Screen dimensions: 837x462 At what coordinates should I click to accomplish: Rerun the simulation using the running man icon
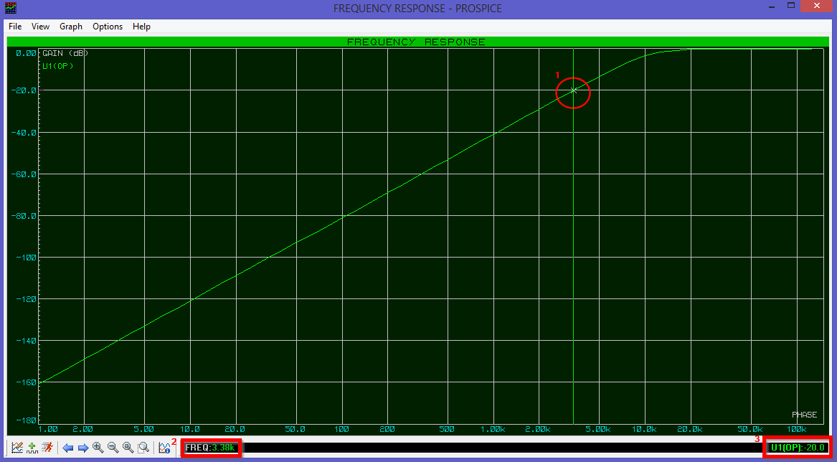(x=47, y=448)
